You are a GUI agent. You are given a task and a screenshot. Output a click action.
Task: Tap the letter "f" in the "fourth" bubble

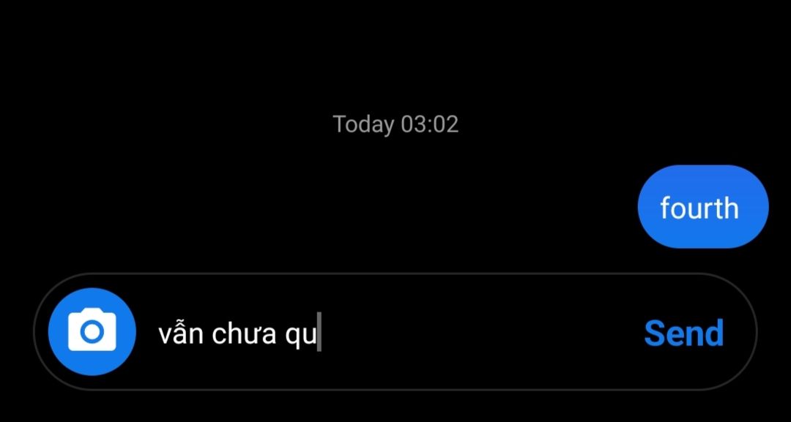coord(666,208)
